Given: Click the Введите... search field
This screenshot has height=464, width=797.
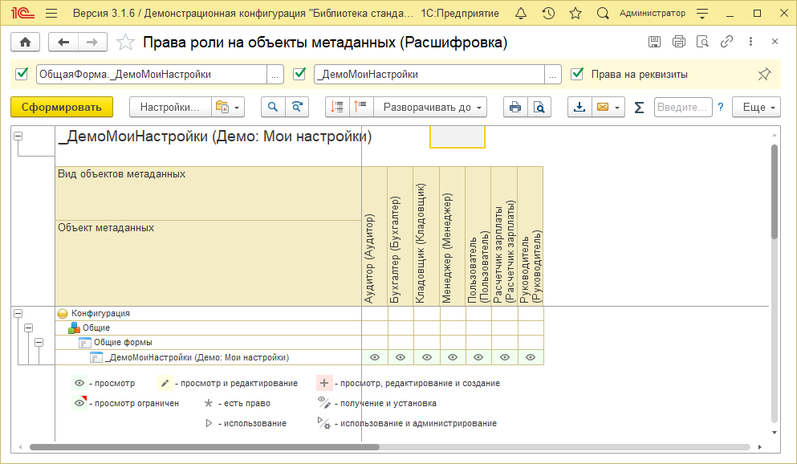Looking at the screenshot, I should [x=683, y=108].
